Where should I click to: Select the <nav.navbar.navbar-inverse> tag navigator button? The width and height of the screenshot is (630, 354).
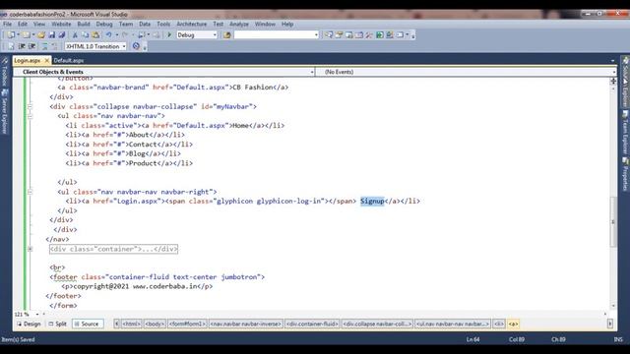coord(246,324)
